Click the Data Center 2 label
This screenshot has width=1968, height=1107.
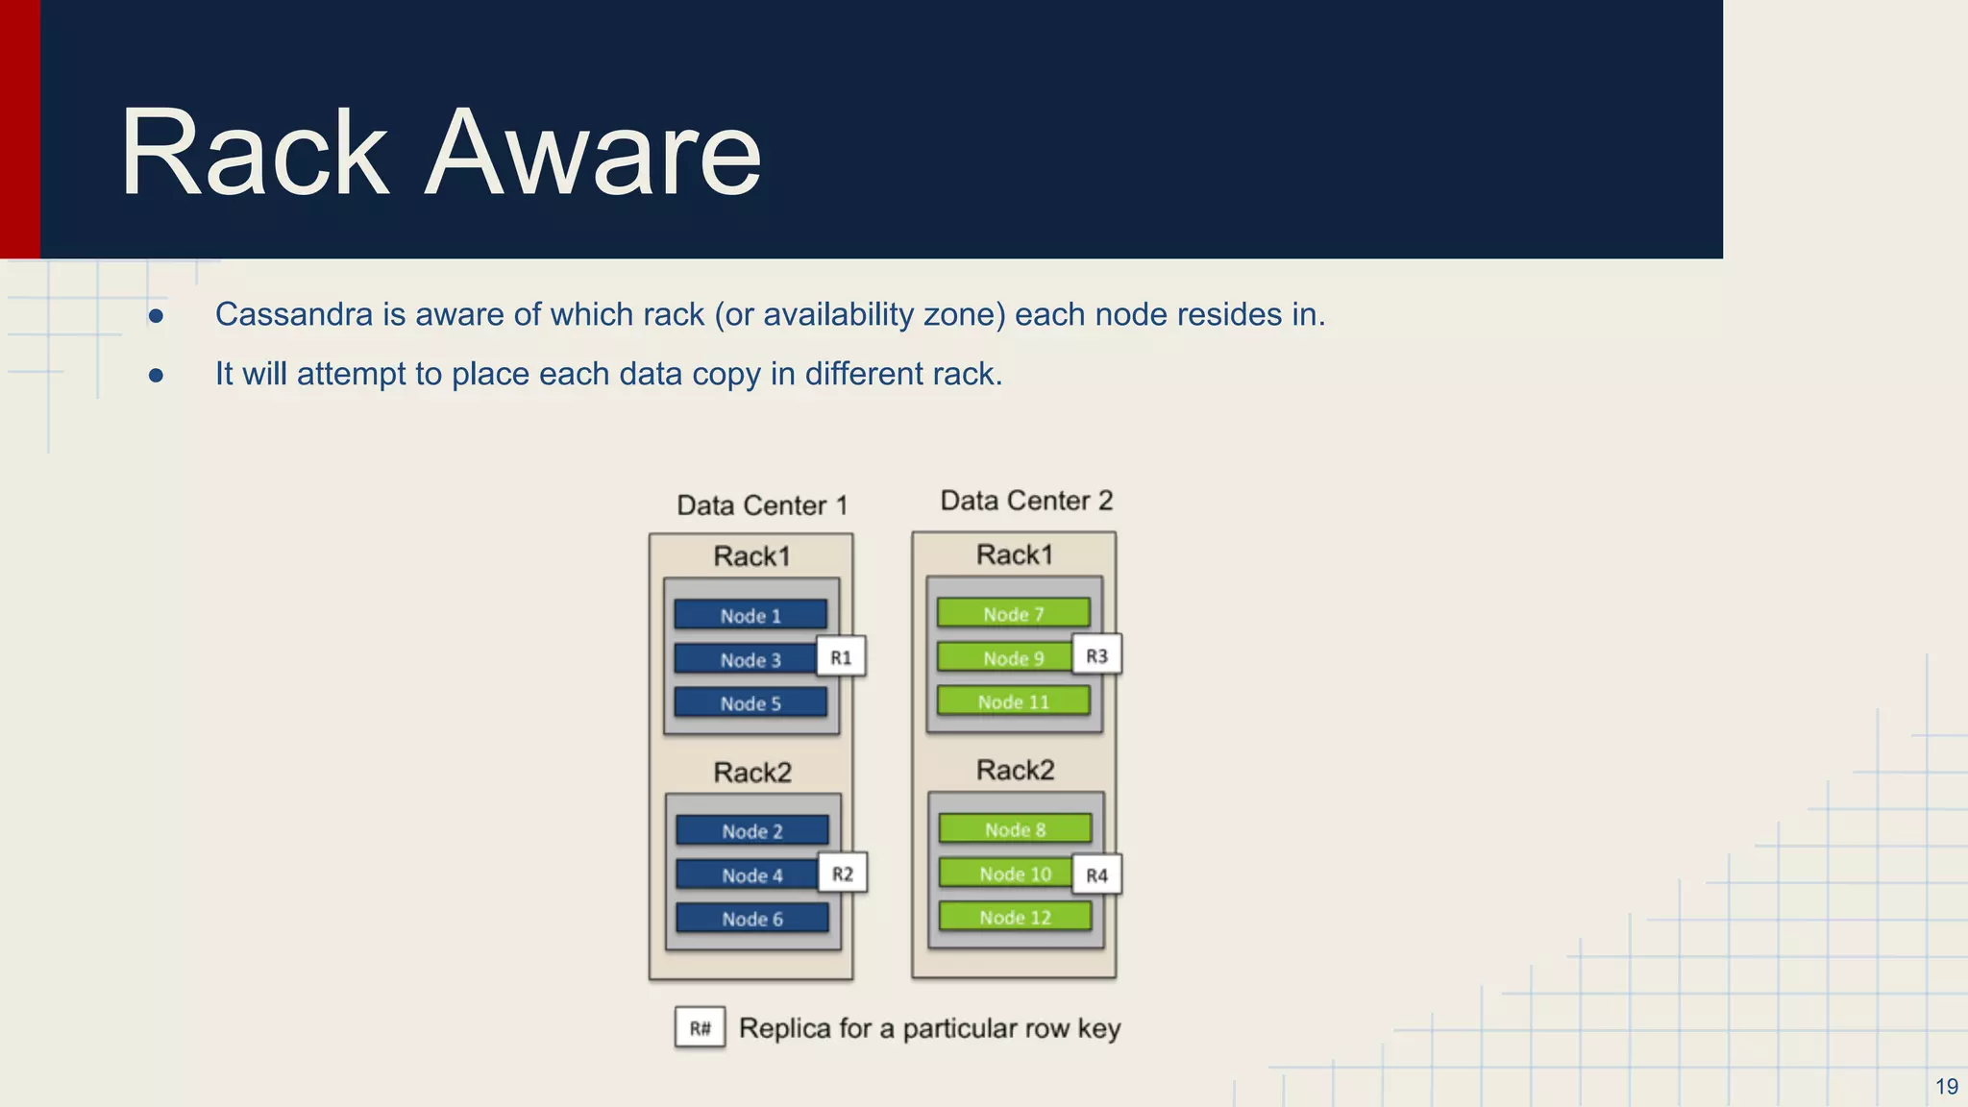click(x=1026, y=501)
